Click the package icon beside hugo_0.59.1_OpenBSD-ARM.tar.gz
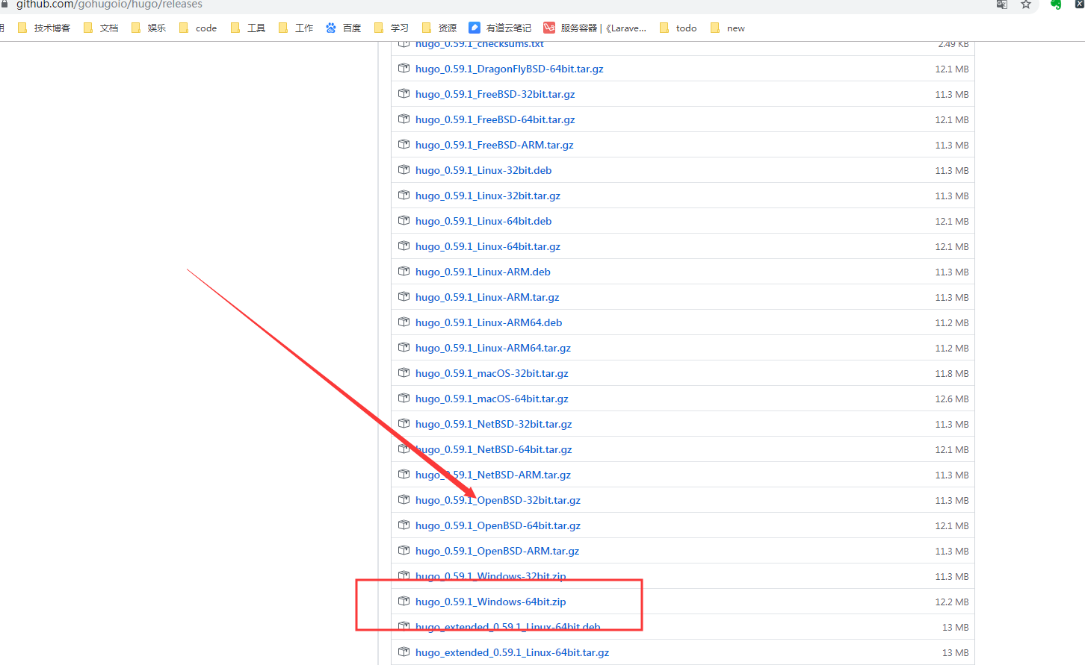The width and height of the screenshot is (1085, 665). tap(404, 551)
